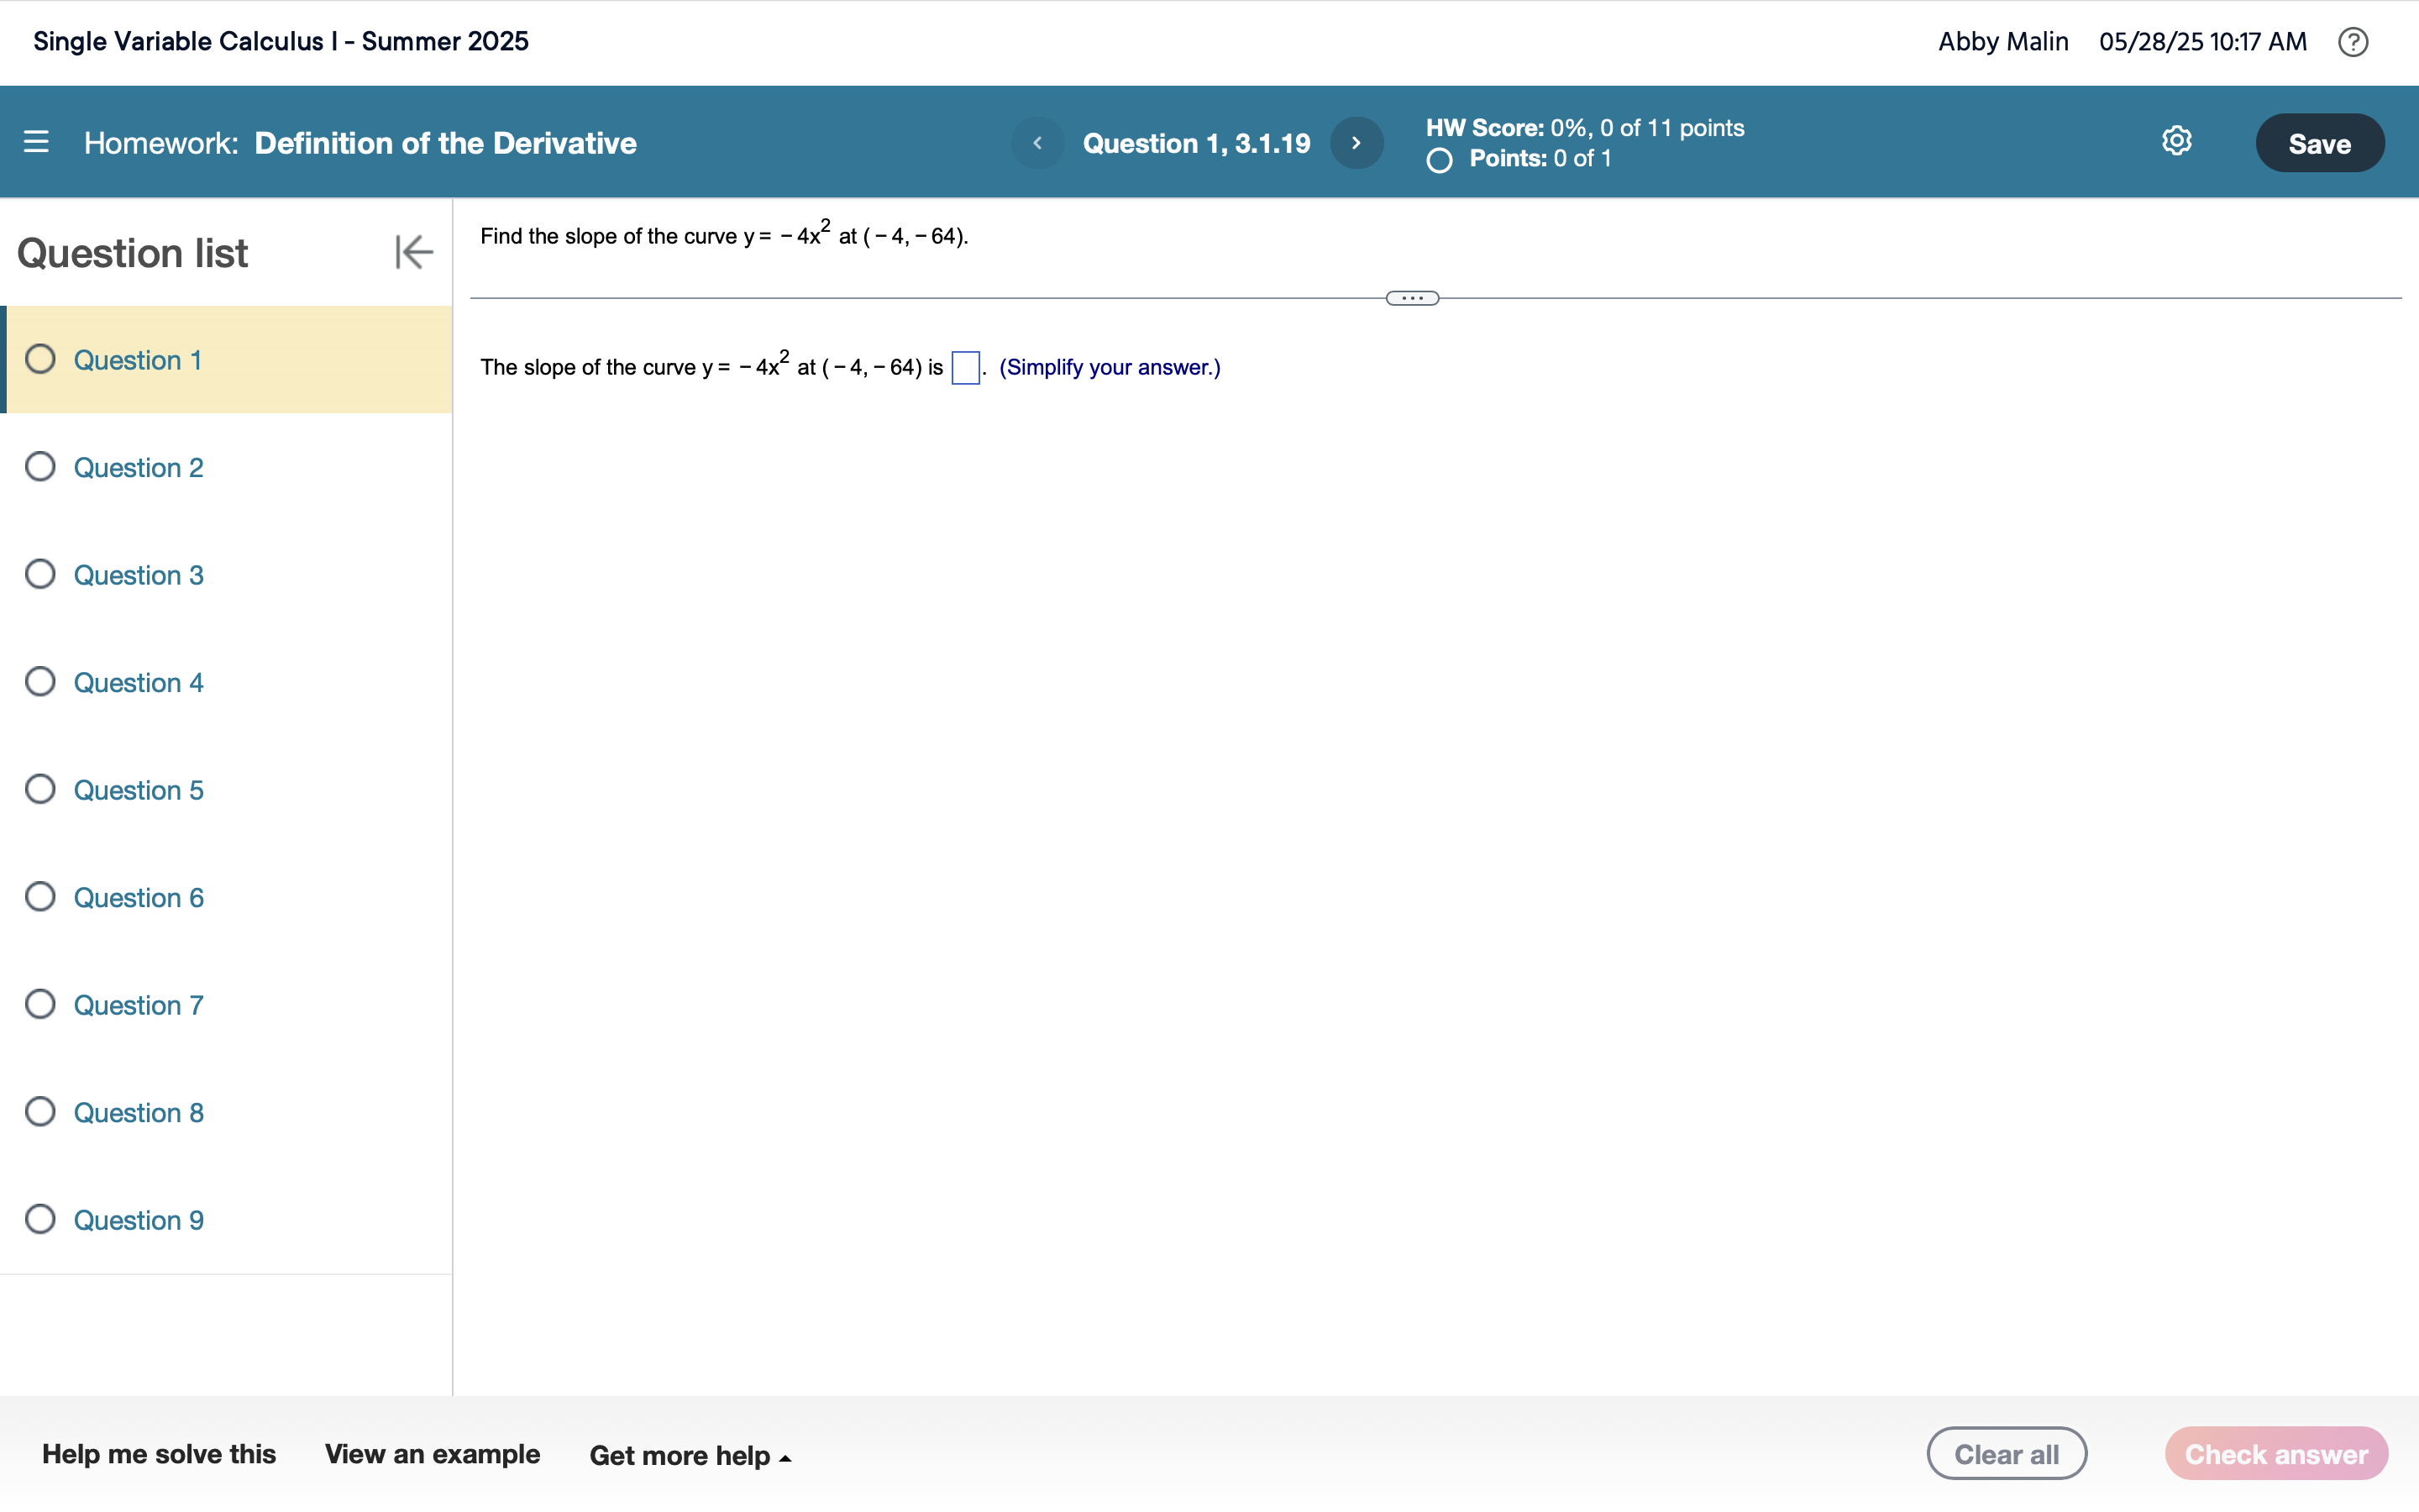Image resolution: width=2419 pixels, height=1512 pixels.
Task: Click the Question 1 status circle
Action: [40, 359]
